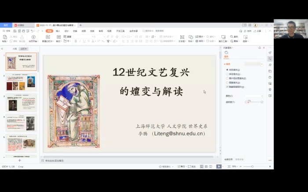Click the Shapes icon
Viewport: 308px width, 192px height.
[x=191, y=37]
